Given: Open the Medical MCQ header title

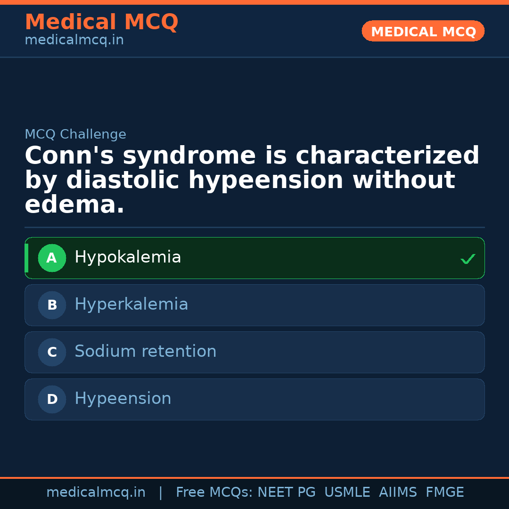Looking at the screenshot, I should point(101,22).
